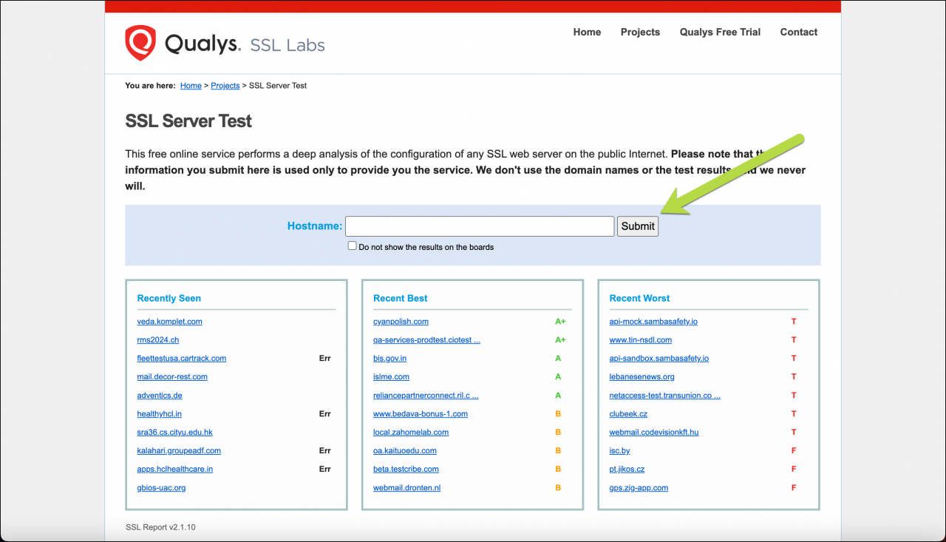Screen dimensions: 946x542
Task: Open oa.kaituoedu.com link
Action: (x=405, y=451)
